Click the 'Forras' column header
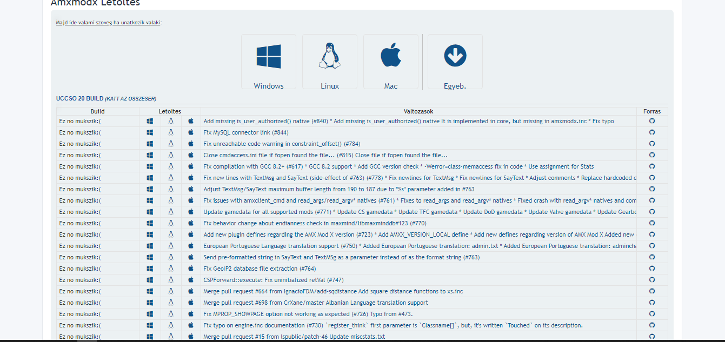Image resolution: width=725 pixels, height=342 pixels. click(x=652, y=111)
